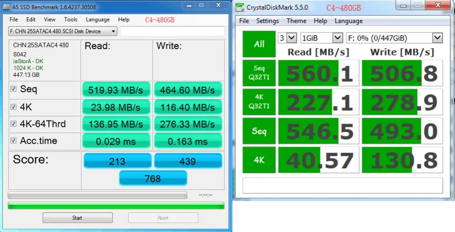Click the 464.60 MB/s Seq write result

[188, 90]
